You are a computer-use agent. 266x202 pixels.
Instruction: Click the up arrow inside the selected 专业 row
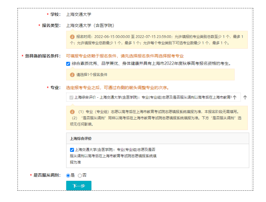point(235,97)
